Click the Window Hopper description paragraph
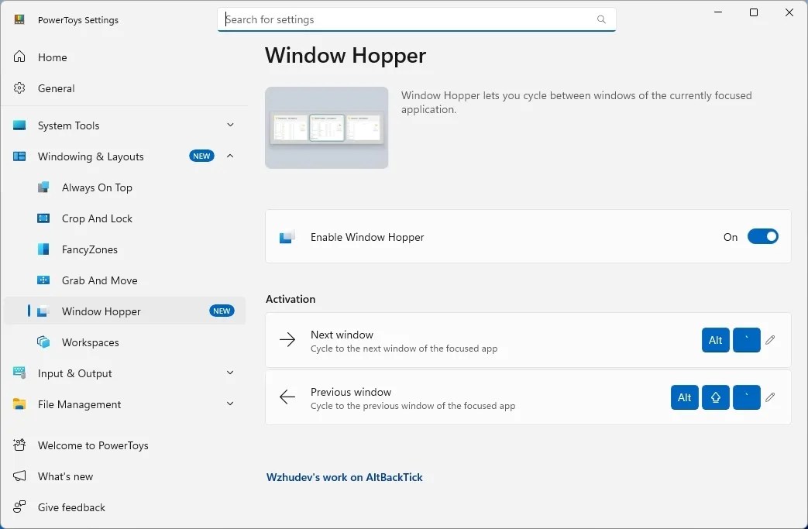 coord(576,102)
